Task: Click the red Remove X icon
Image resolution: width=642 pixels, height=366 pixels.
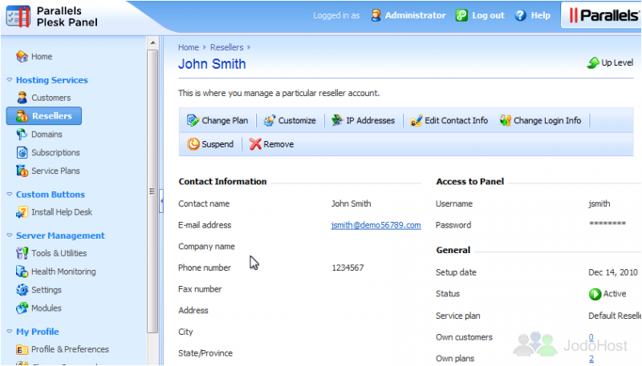Action: [255, 144]
